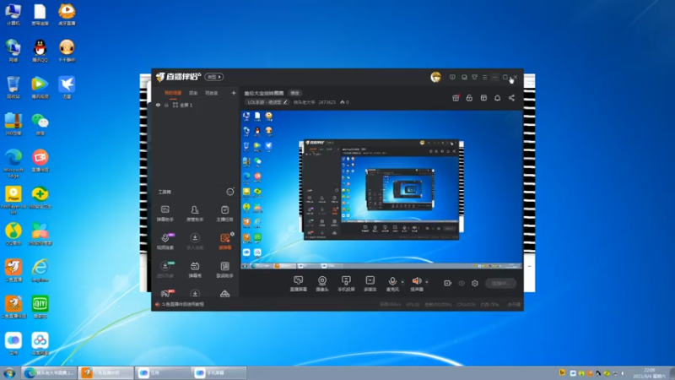Screen dimensions: 675x380
Task: Open the 回收站 recycle bin desktop icon
Action: point(13,88)
